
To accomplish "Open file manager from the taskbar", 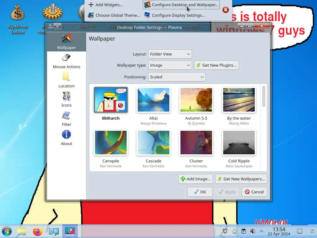I will [x=21, y=231].
